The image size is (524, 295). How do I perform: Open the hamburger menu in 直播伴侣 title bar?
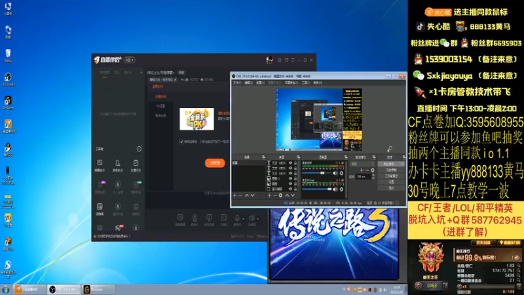(x=293, y=60)
